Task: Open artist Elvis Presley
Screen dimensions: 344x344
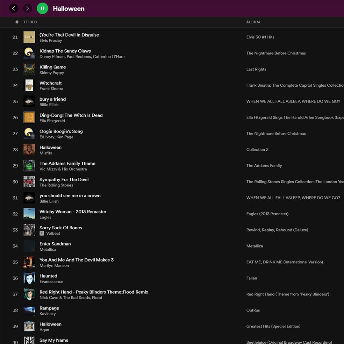Action: [51, 40]
